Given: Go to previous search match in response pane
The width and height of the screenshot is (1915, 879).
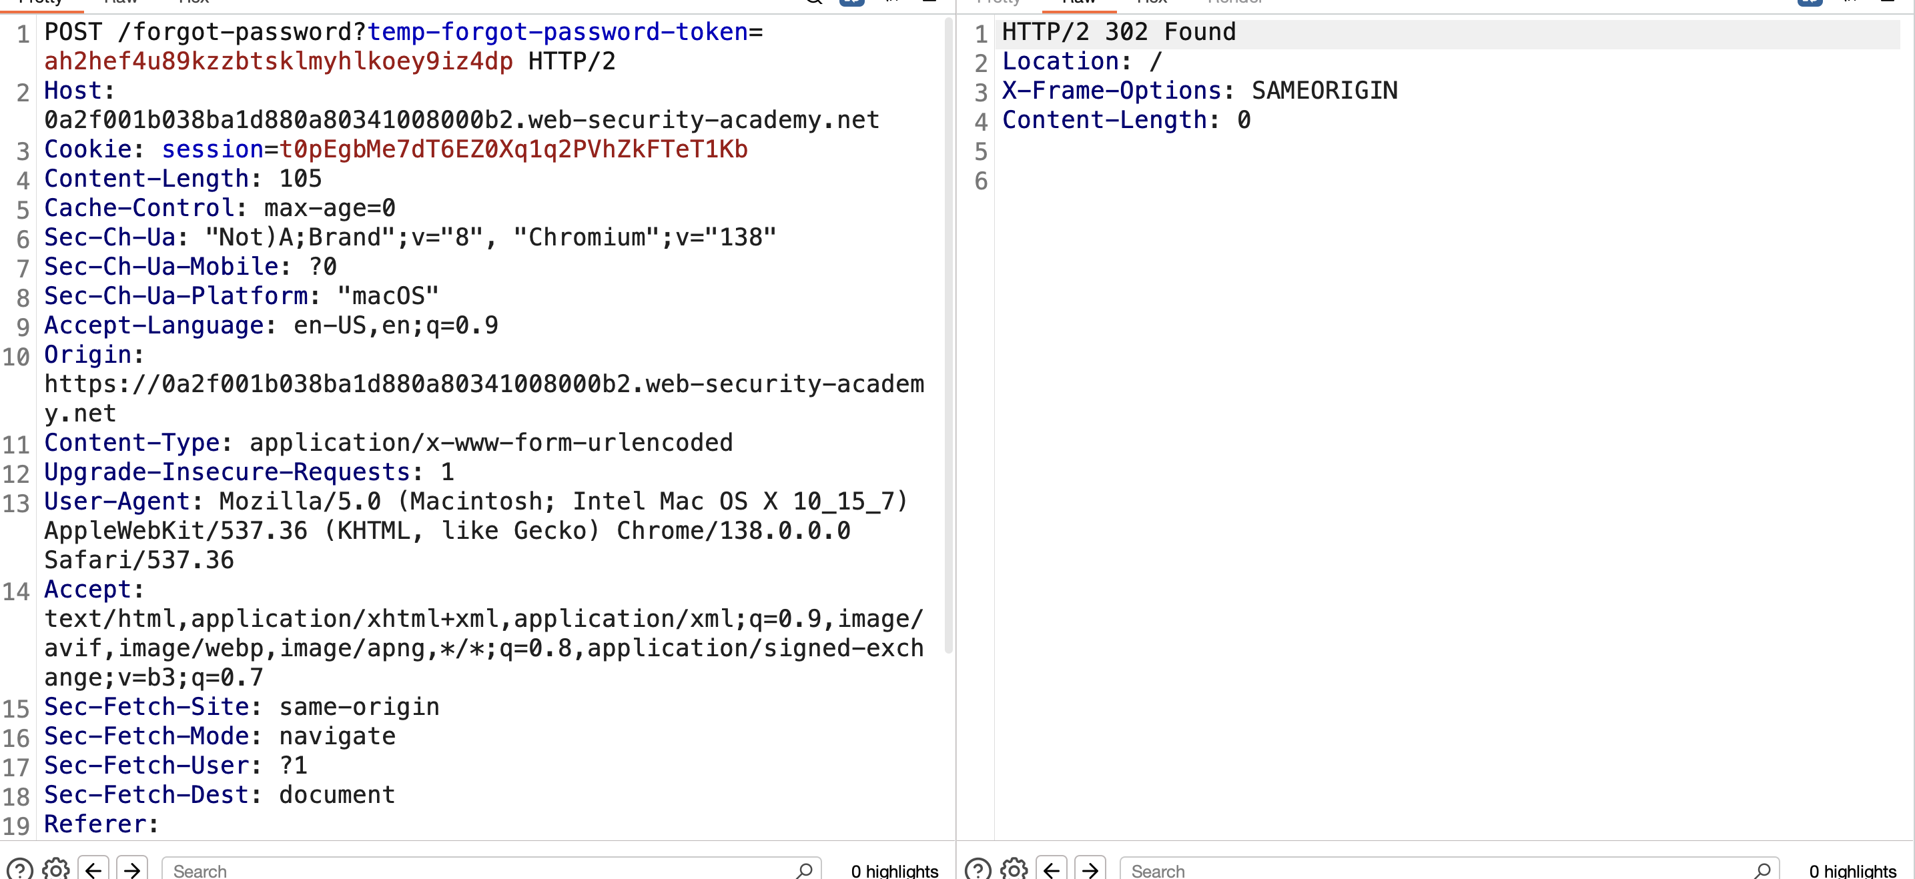Looking at the screenshot, I should 1052,870.
